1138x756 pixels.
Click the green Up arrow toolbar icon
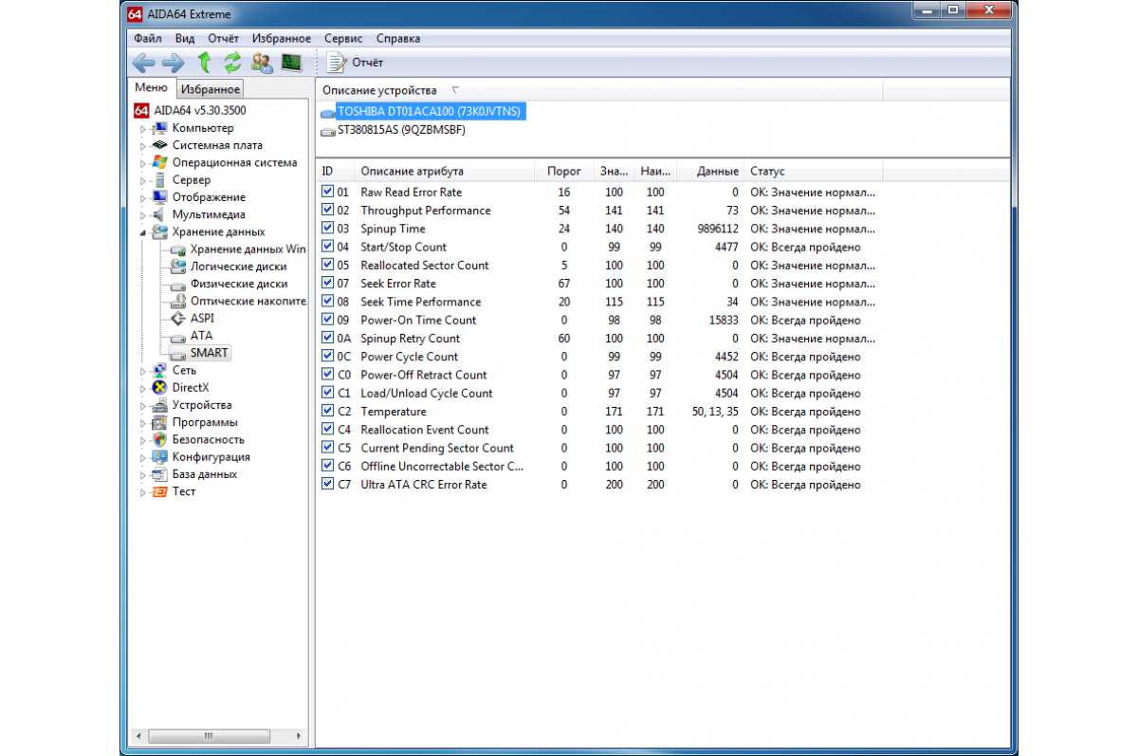(204, 63)
